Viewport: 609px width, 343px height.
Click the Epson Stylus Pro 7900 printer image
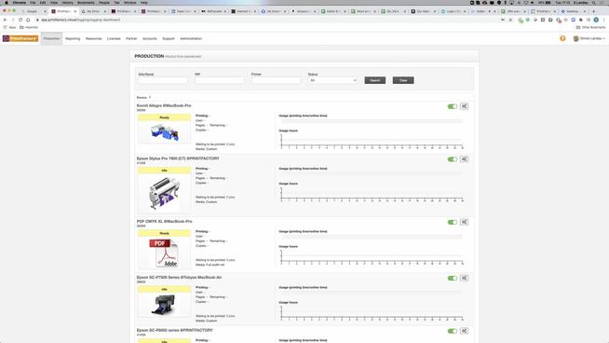coord(164,193)
